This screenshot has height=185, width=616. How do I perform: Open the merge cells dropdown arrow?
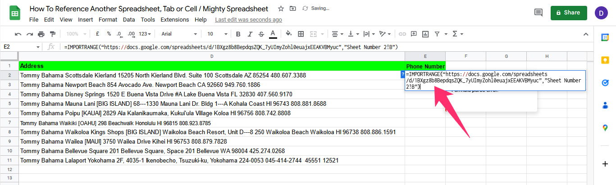click(x=322, y=34)
